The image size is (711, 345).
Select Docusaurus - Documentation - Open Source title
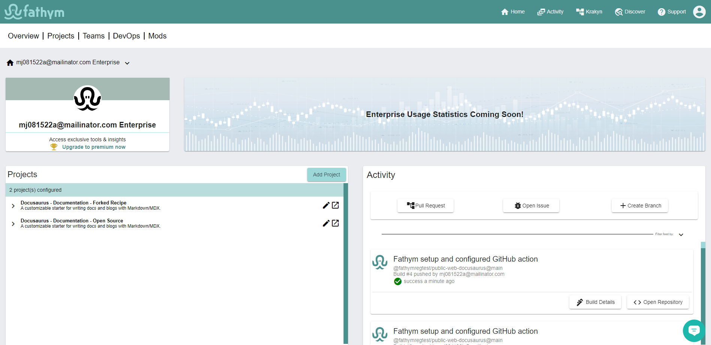click(x=72, y=221)
